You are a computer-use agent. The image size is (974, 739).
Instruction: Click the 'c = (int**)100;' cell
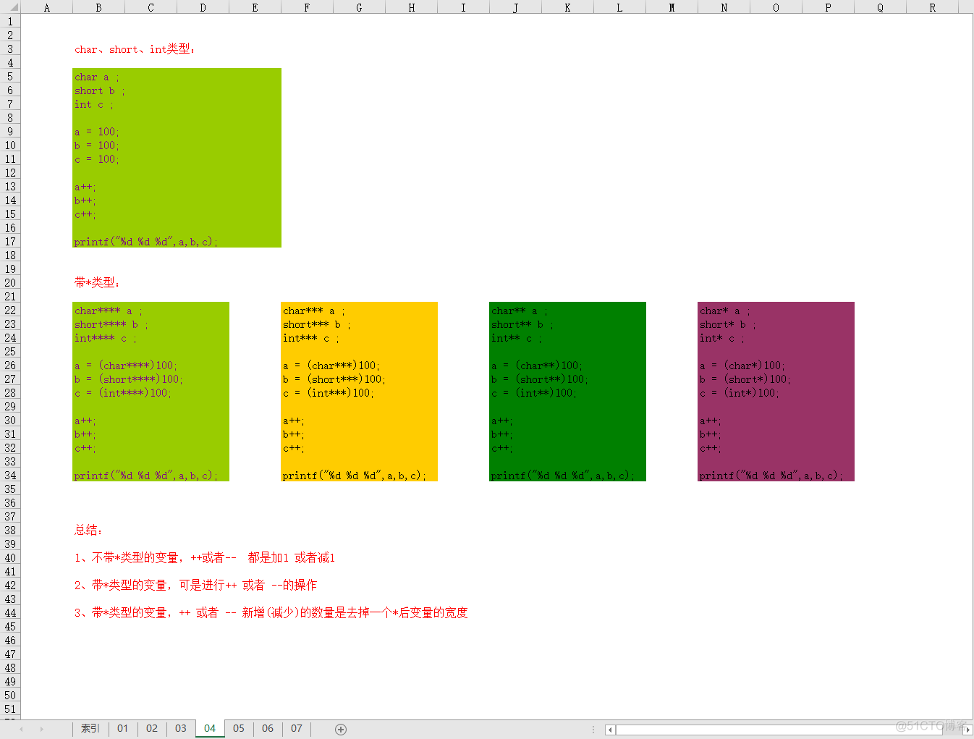pyautogui.click(x=534, y=393)
